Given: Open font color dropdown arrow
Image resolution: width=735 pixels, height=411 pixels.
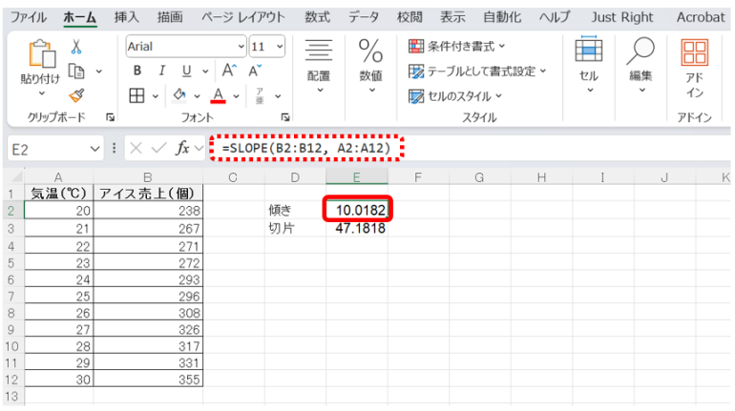Looking at the screenshot, I should pos(237,96).
